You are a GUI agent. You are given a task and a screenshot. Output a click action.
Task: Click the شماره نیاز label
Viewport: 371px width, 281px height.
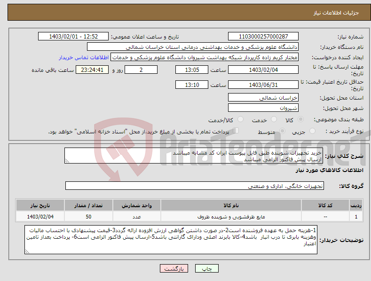[350, 37]
